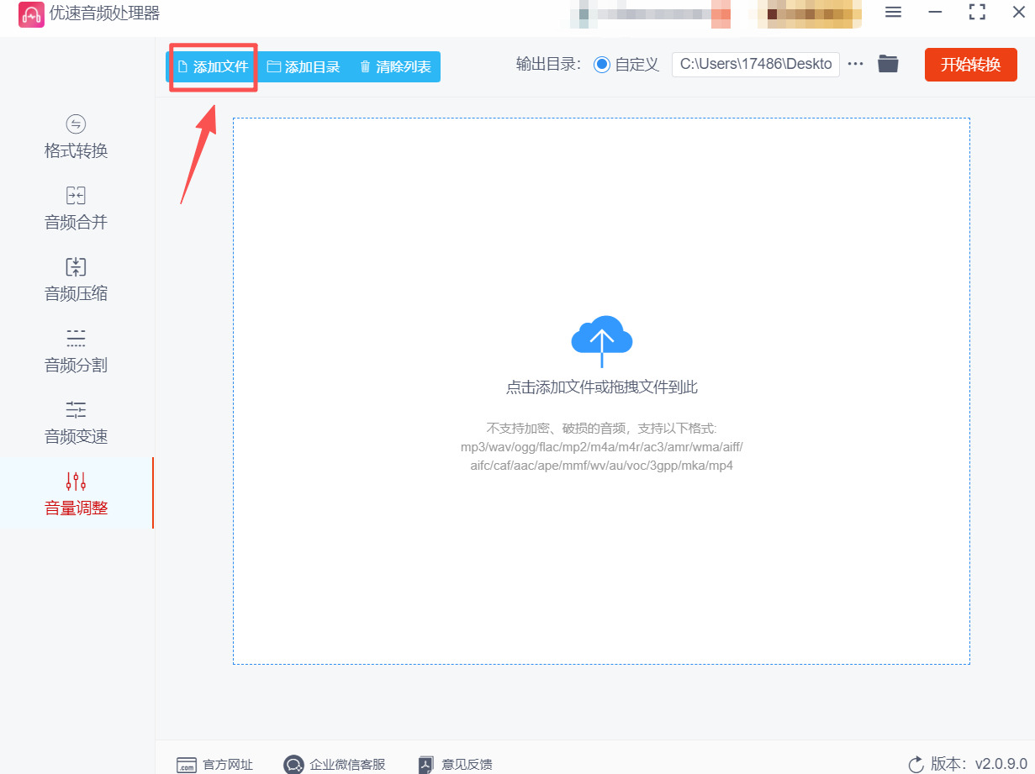
Task: Click the 音频变速 sliders icon
Action: [x=77, y=410]
